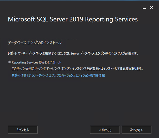The image size is (159, 138).
Task: Proceed with the 次へ(N) button
Action: tap(137, 130)
